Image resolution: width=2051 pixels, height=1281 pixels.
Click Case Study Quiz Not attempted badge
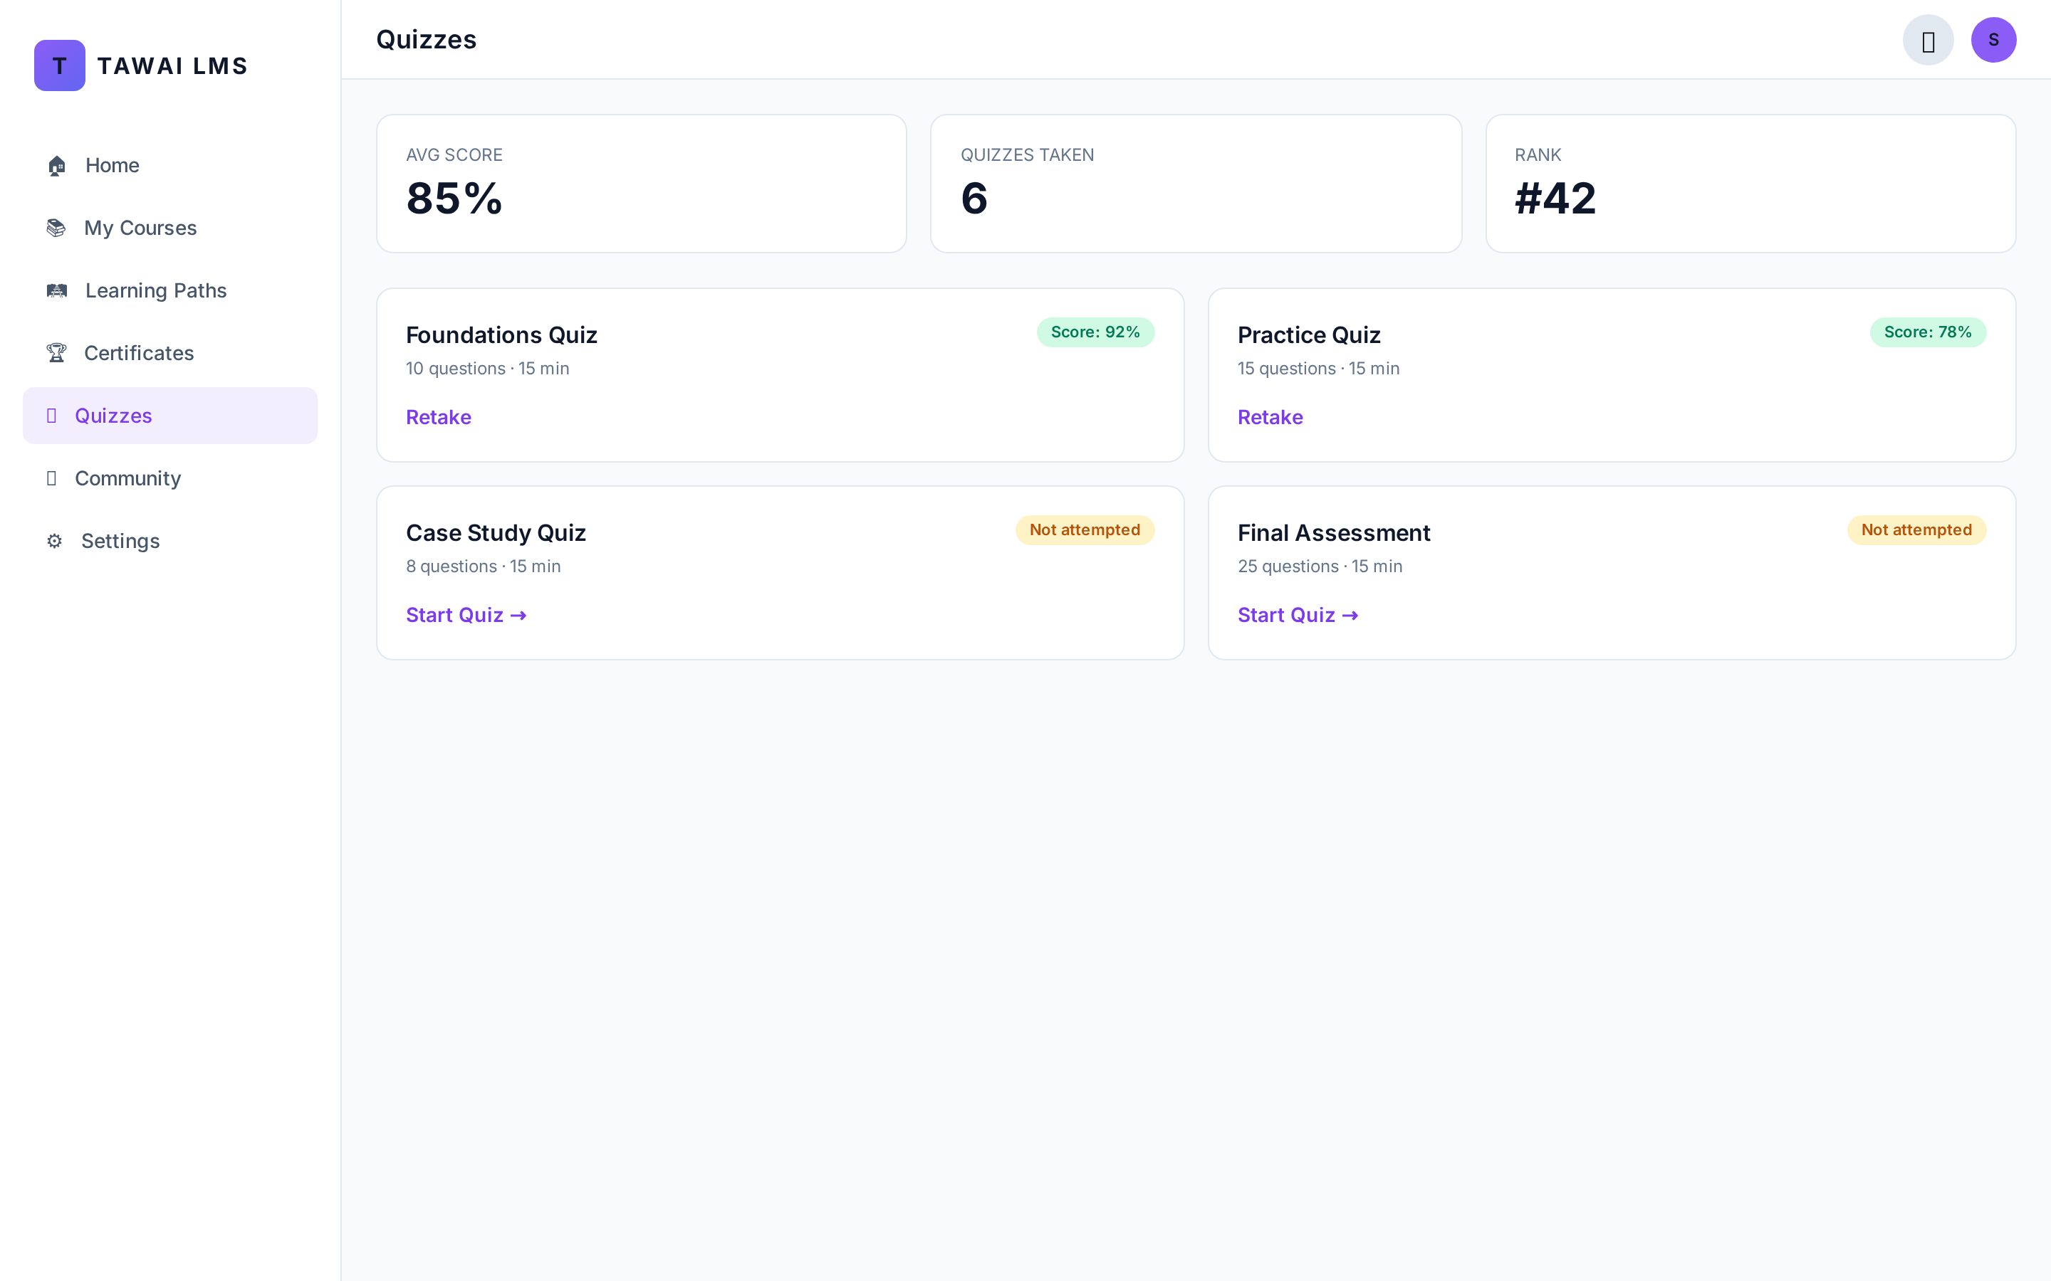1085,530
